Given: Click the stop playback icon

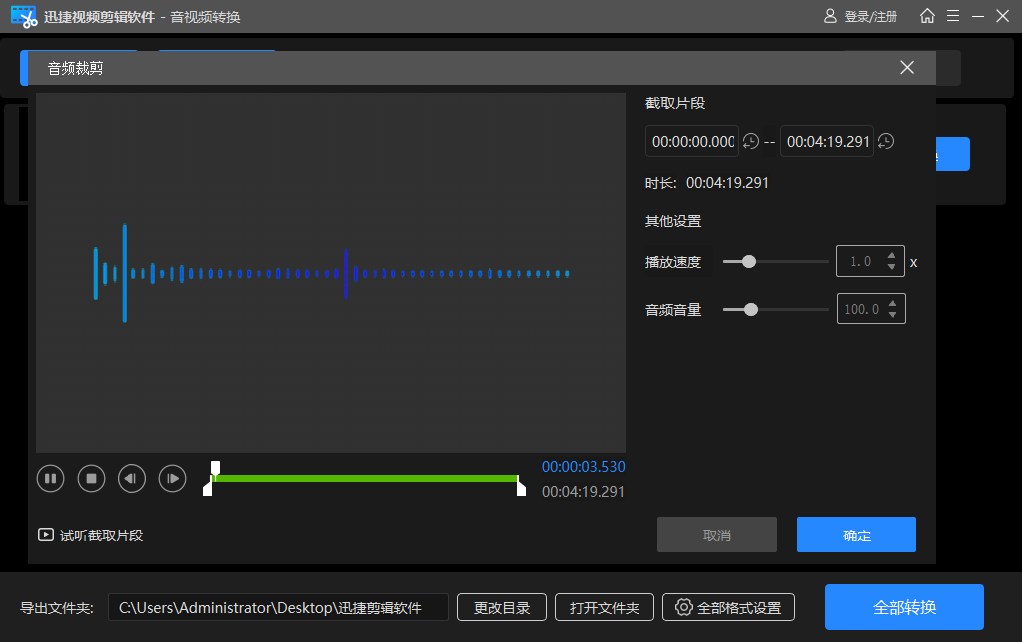Looking at the screenshot, I should 91,478.
